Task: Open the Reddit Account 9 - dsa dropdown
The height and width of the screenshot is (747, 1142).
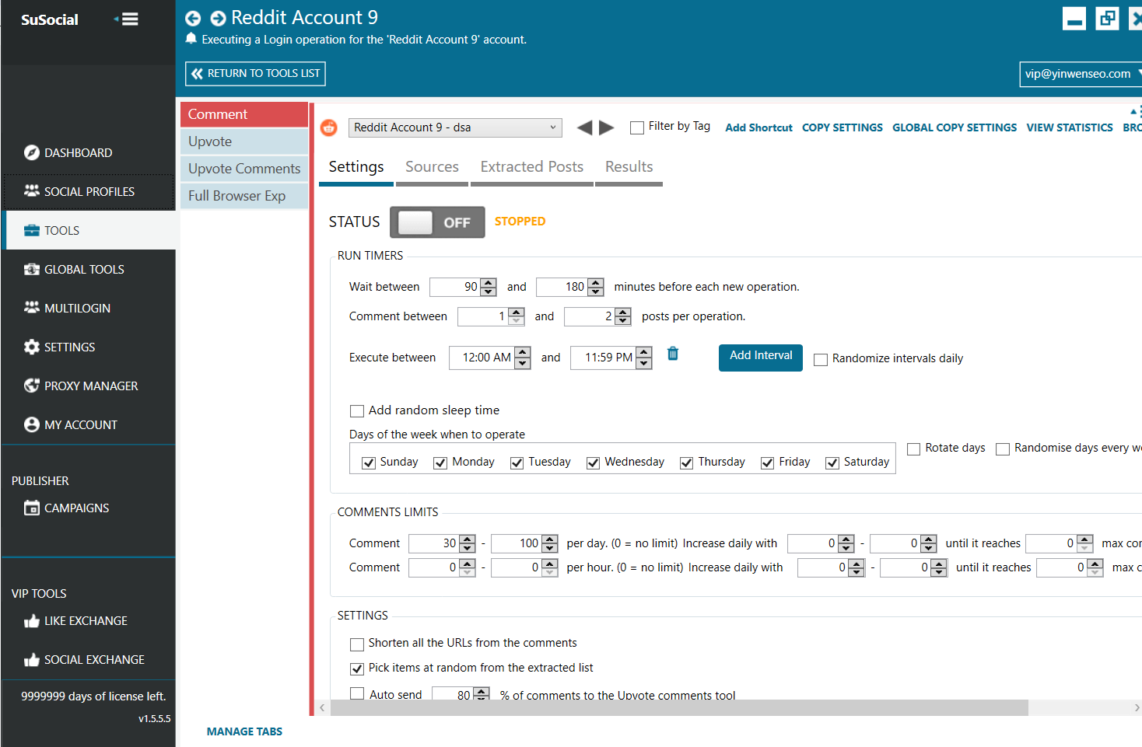Action: tap(455, 127)
